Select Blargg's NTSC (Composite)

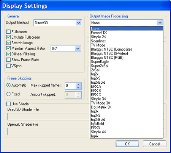(127, 49)
